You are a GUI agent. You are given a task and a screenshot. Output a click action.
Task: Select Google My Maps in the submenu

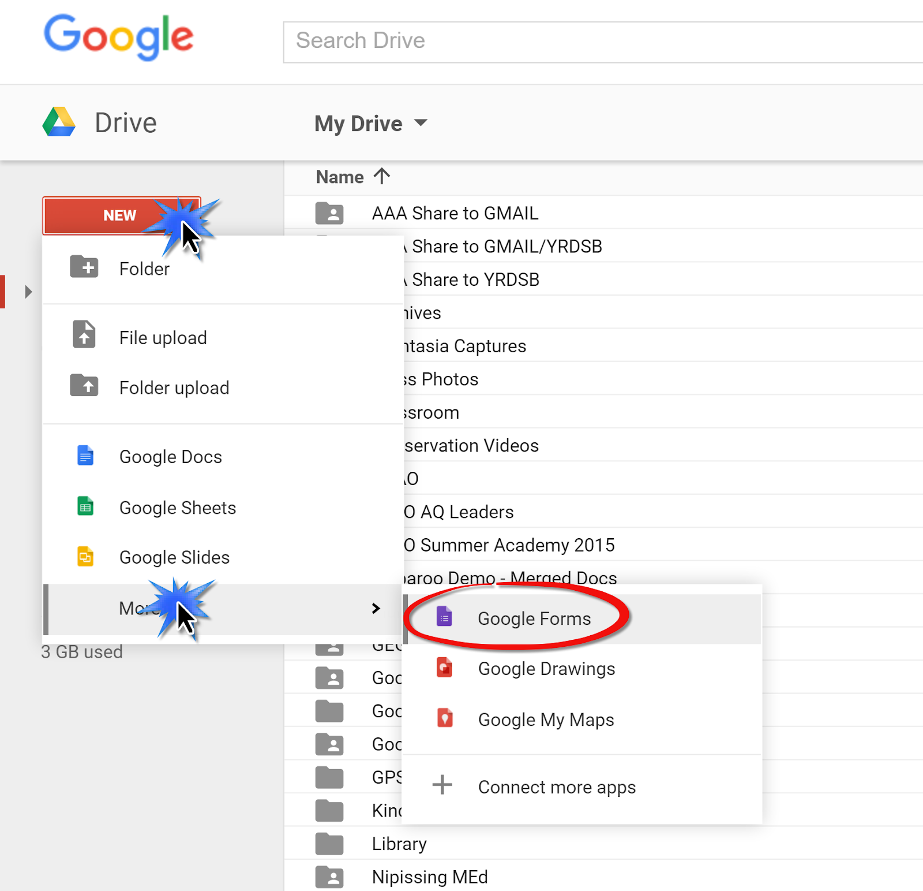[x=582, y=719]
